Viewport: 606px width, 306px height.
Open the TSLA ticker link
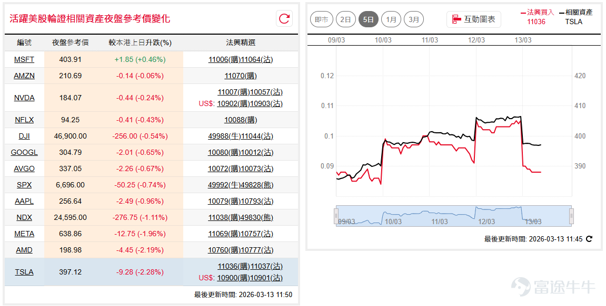[x=24, y=272]
